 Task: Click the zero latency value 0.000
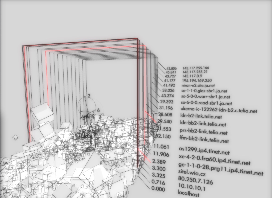coord(158,189)
